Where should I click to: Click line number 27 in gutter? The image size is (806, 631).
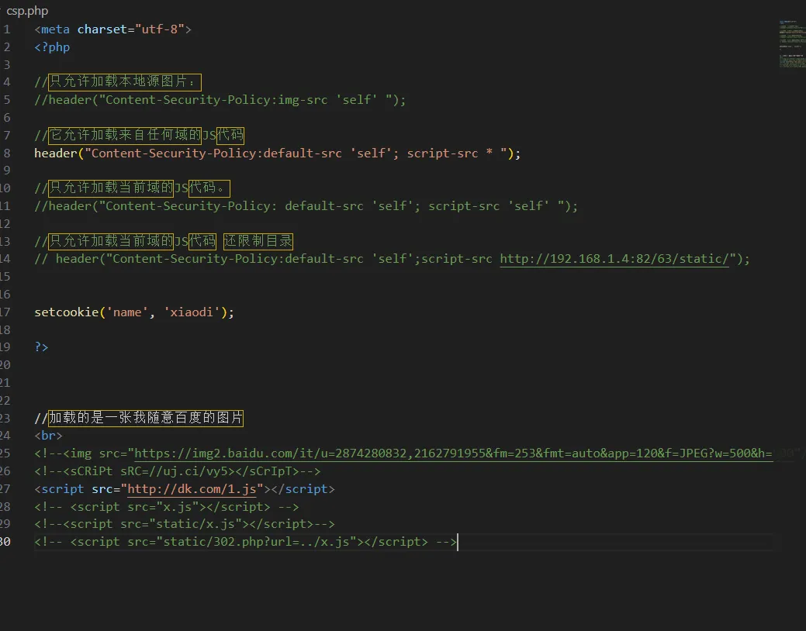tap(5, 488)
